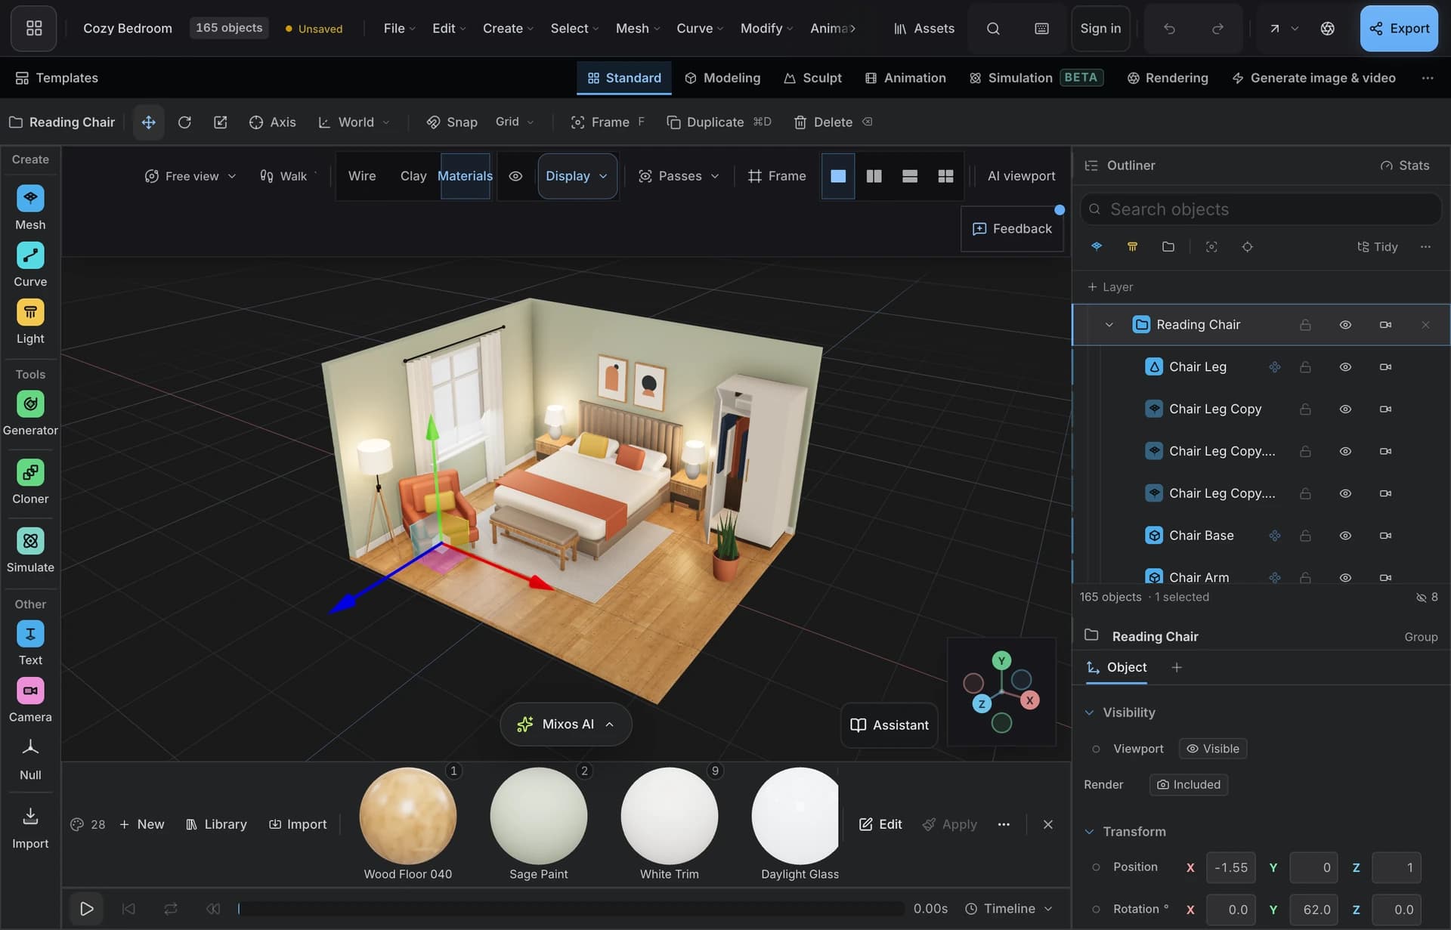Open the Create menu
The width and height of the screenshot is (1451, 930).
[508, 29]
